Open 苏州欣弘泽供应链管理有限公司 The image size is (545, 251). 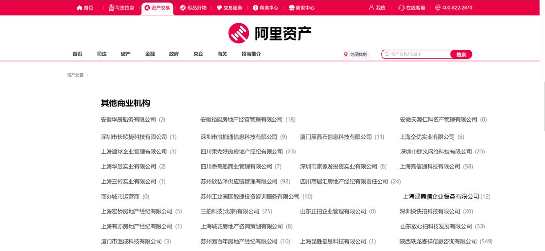[x=239, y=182]
